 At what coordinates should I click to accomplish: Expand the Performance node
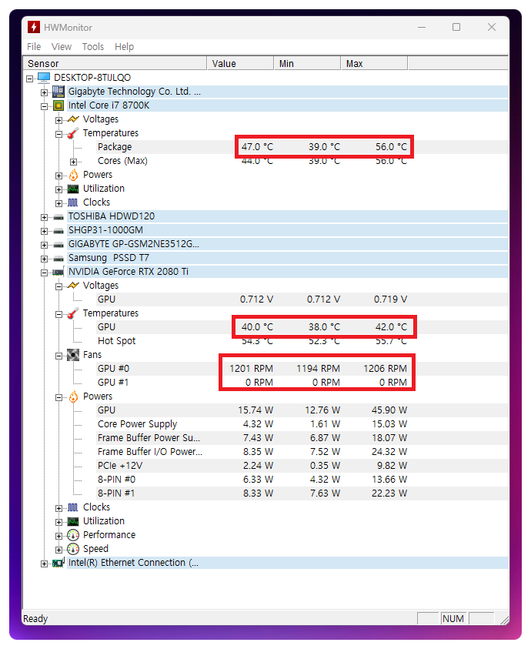tap(58, 536)
